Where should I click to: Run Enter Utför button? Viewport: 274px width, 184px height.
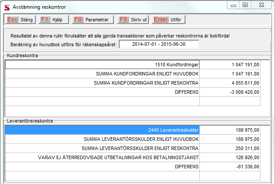[x=168, y=20]
